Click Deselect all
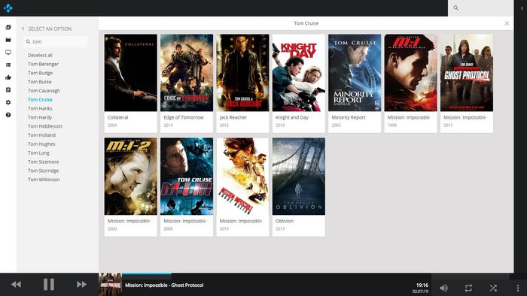 (40, 55)
